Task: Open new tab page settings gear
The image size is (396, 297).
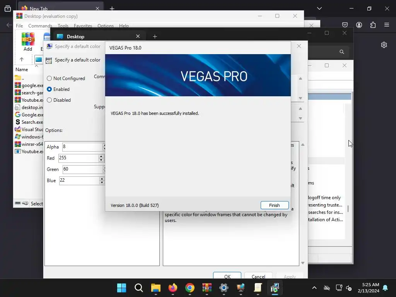Action: (x=384, y=45)
